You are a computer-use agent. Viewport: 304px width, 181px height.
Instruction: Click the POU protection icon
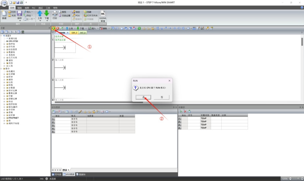[x=75, y=16]
